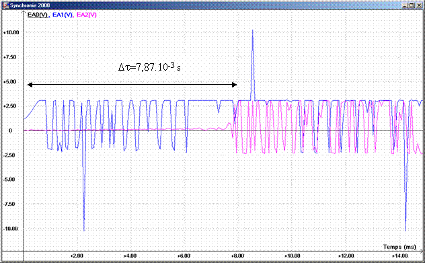Click the -7.50 voltage axis label

9,204
